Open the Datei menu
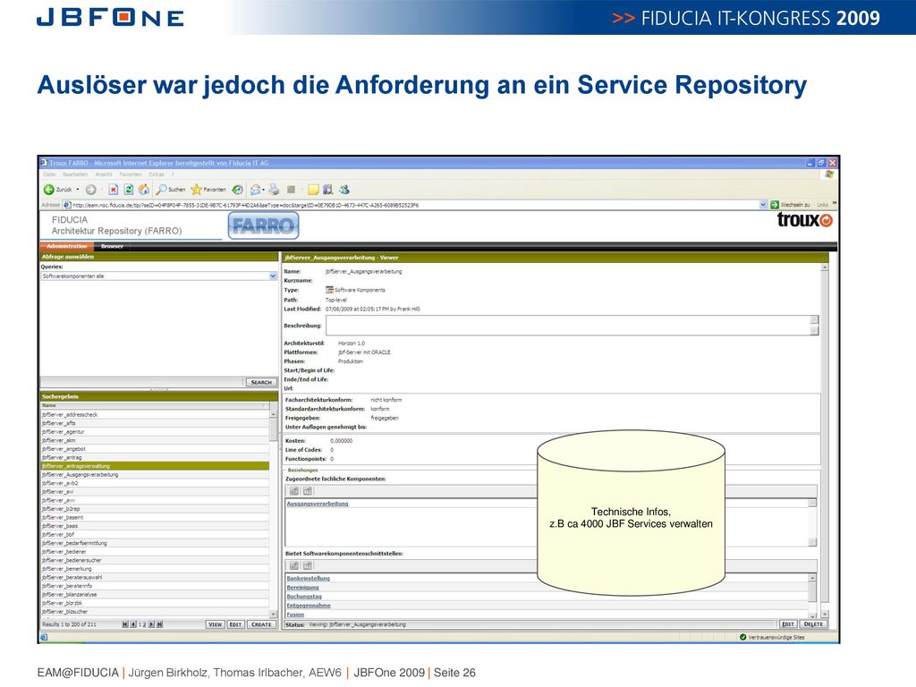 49,174
